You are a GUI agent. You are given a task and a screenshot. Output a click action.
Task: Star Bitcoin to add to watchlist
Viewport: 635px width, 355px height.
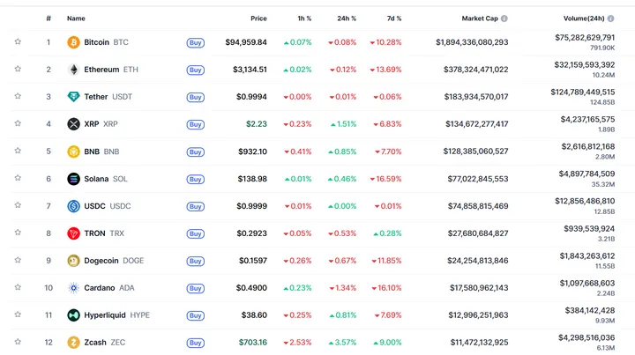point(17,42)
